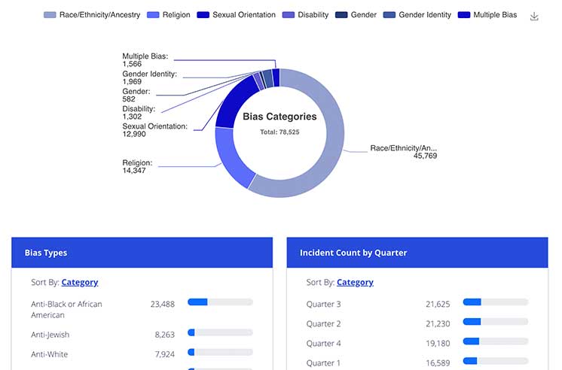
Task: Click the value '8,263'
Action: [x=165, y=335]
